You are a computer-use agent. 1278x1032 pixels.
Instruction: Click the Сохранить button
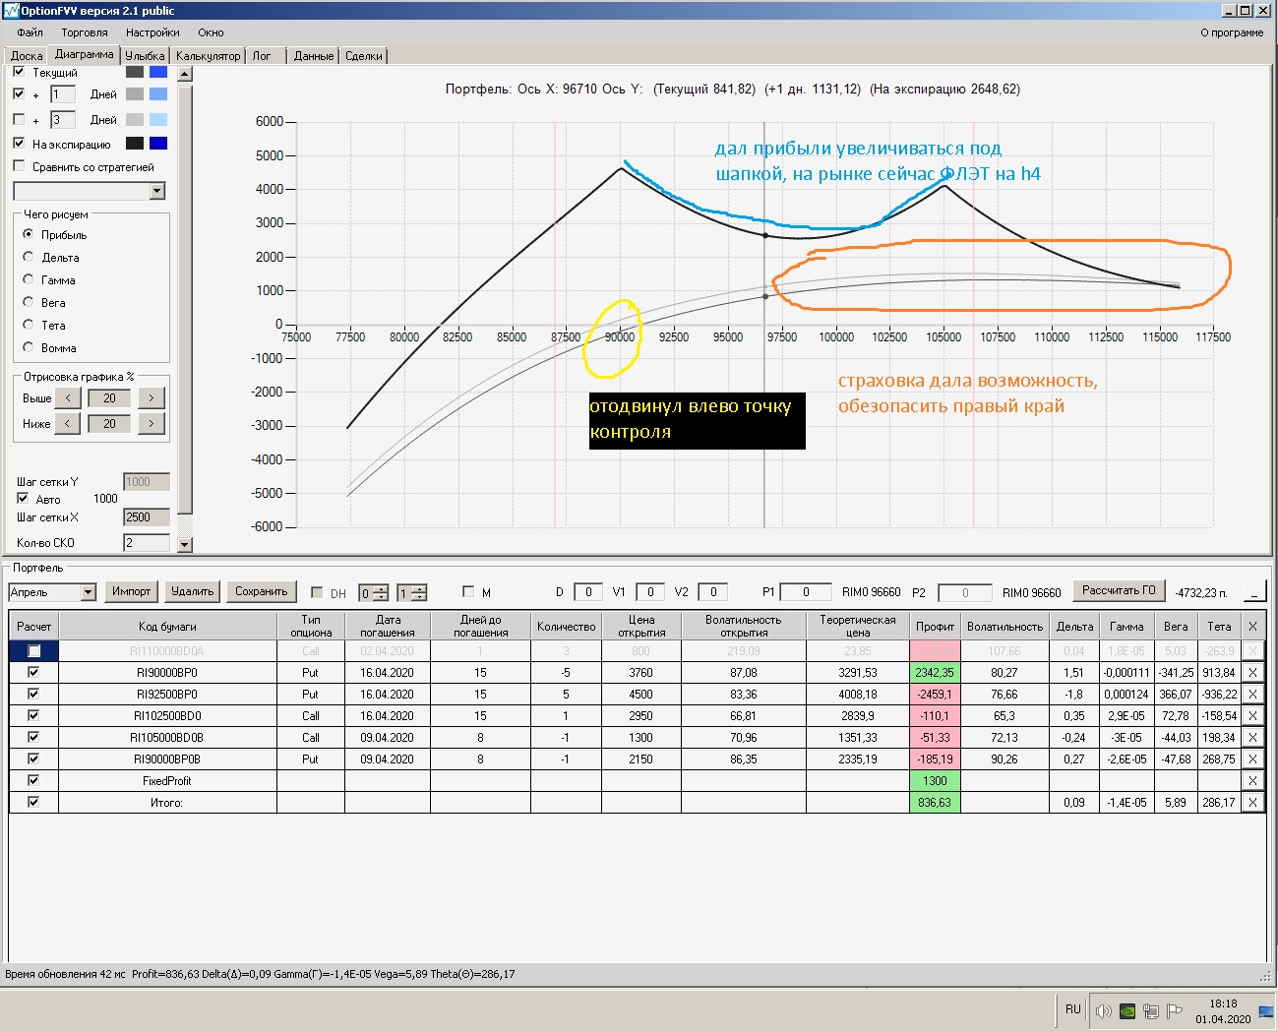pos(261,591)
